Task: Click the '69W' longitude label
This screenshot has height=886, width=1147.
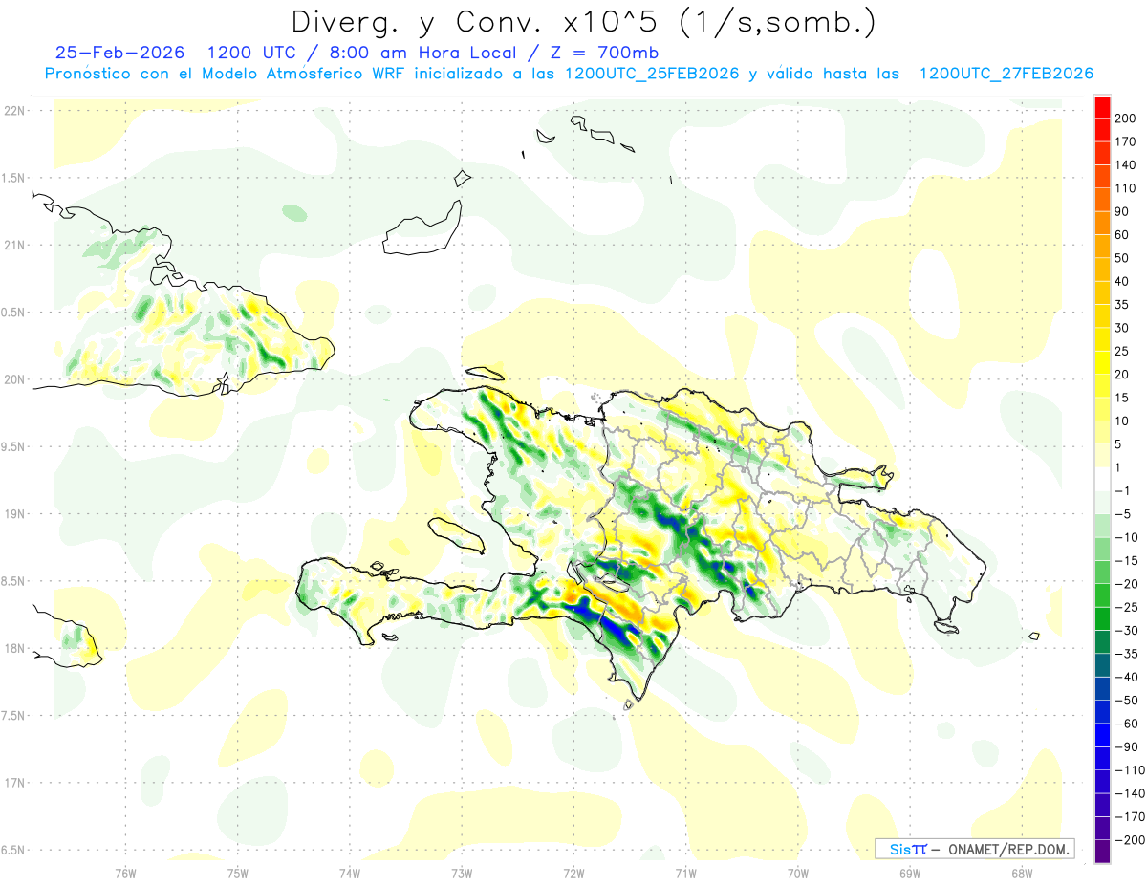Action: [x=910, y=874]
